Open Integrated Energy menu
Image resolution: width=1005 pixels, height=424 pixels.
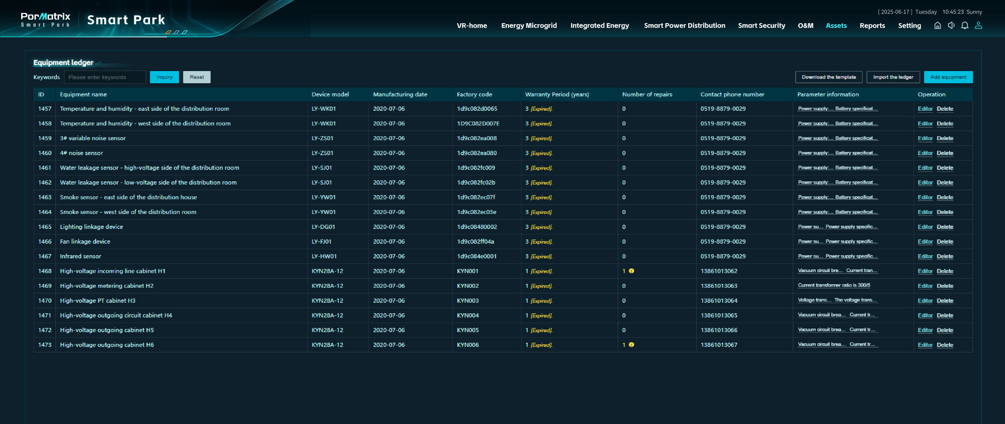point(599,26)
